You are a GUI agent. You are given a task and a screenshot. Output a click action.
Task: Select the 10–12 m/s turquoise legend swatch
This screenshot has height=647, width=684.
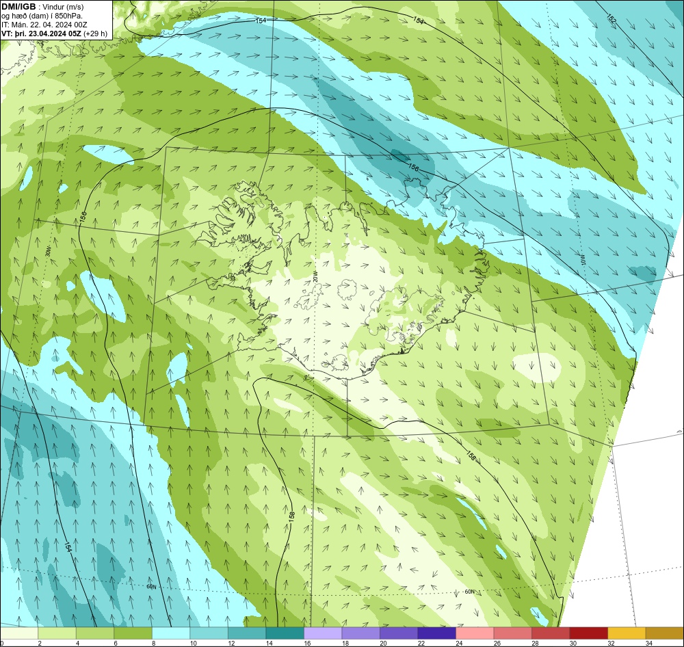pyautogui.click(x=209, y=633)
